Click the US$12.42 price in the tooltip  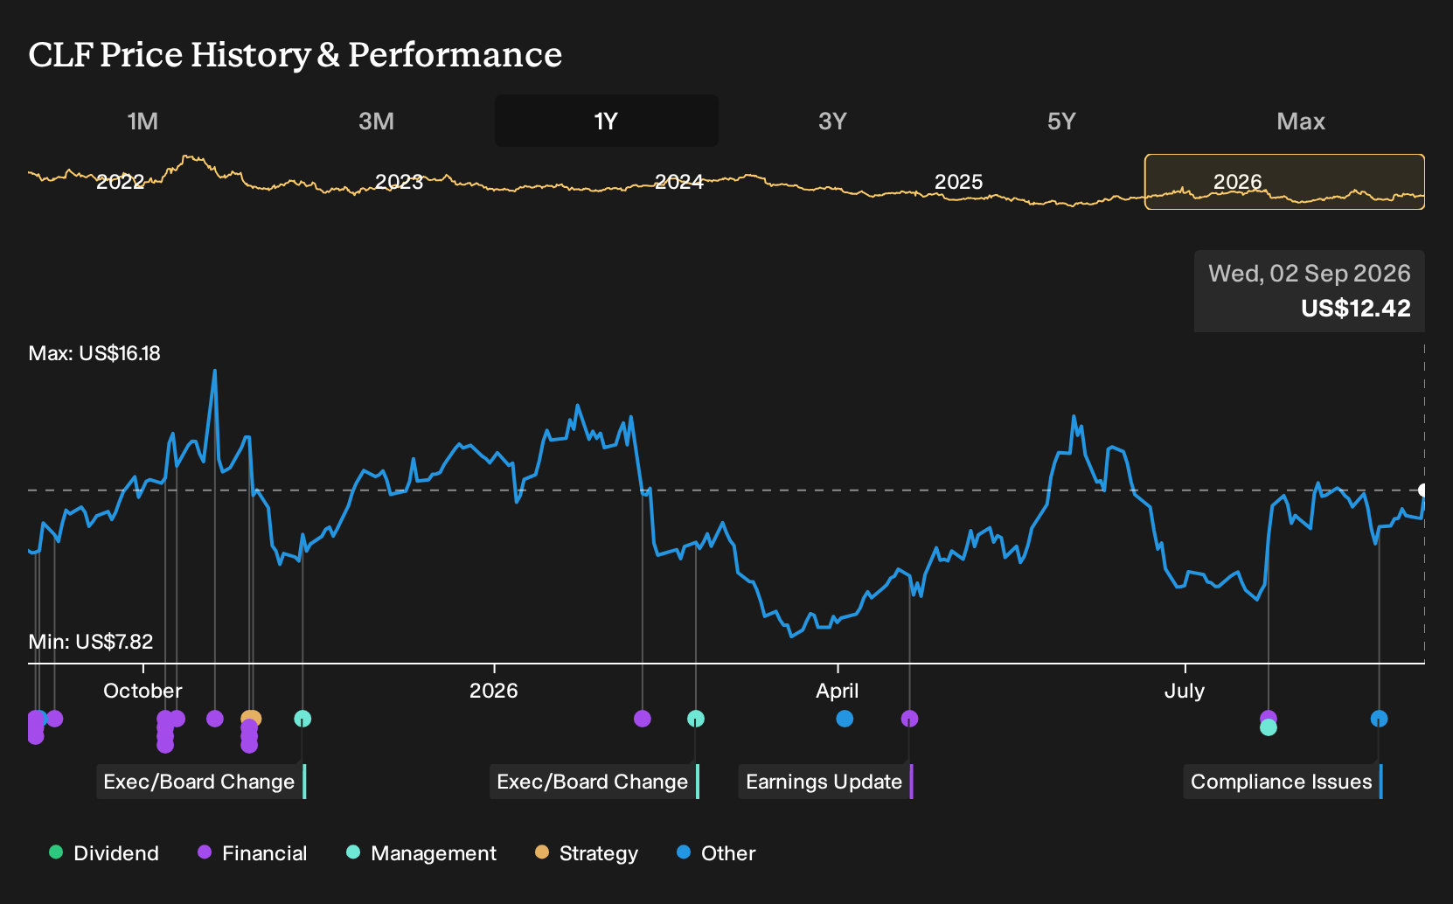(1356, 309)
